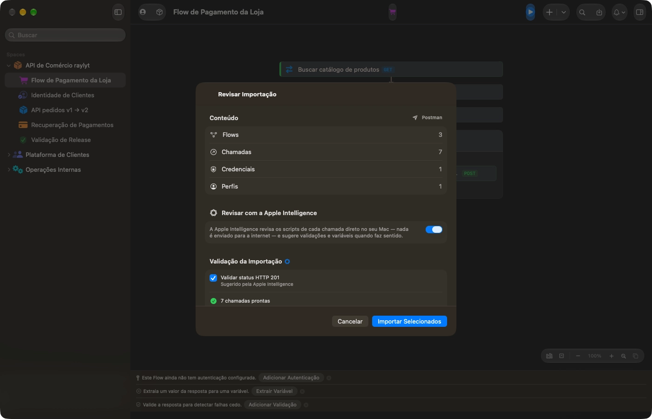Click the plus icon in the top toolbar
Screen dimensions: 652x419
[x=550, y=12]
